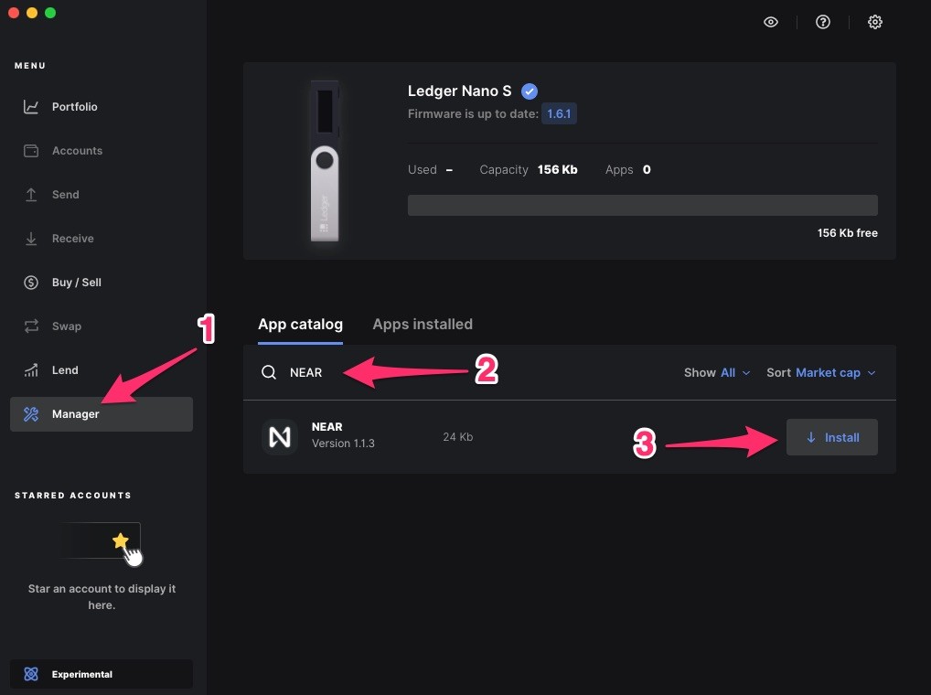
Task: Click the macOS green fullscreen button
Action: coord(50,13)
